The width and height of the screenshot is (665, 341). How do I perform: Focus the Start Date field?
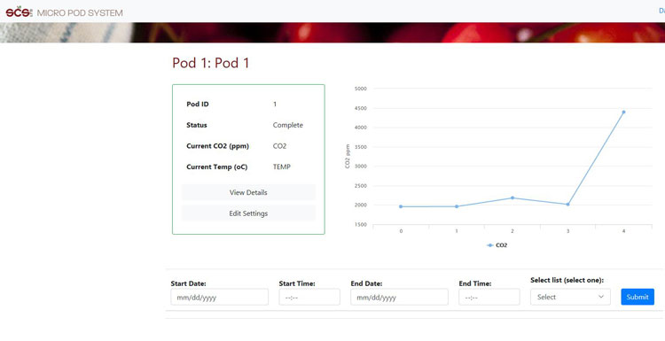click(x=220, y=297)
